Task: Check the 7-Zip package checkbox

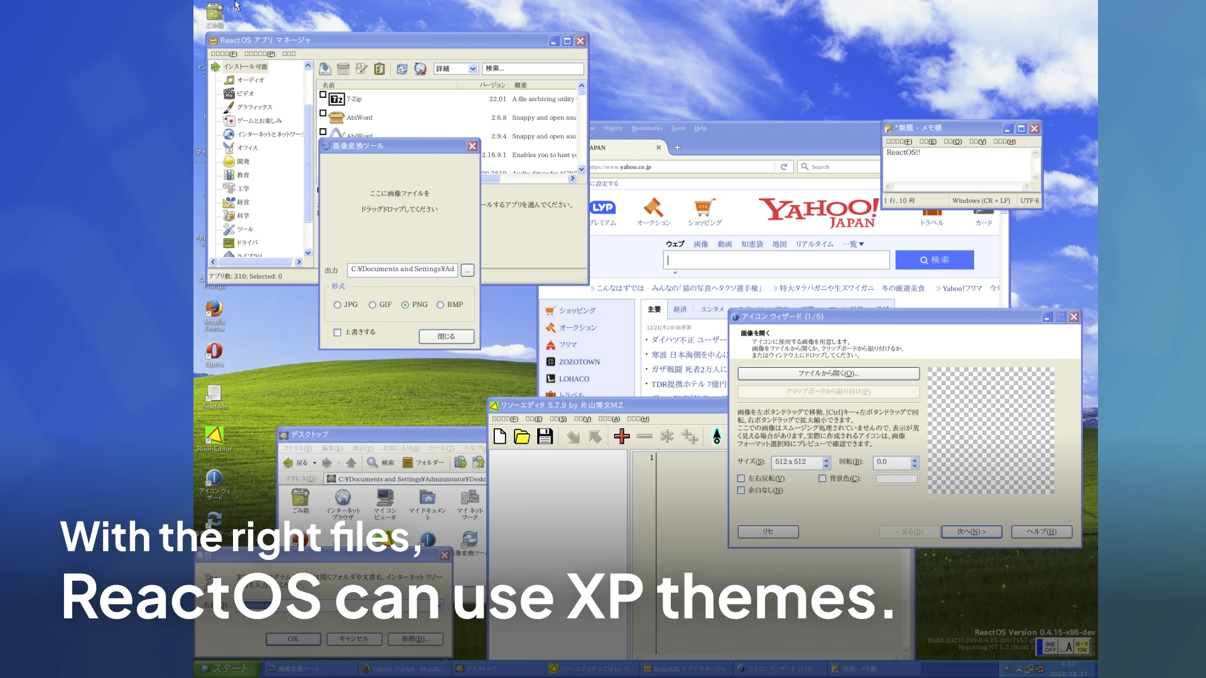Action: pyautogui.click(x=323, y=95)
